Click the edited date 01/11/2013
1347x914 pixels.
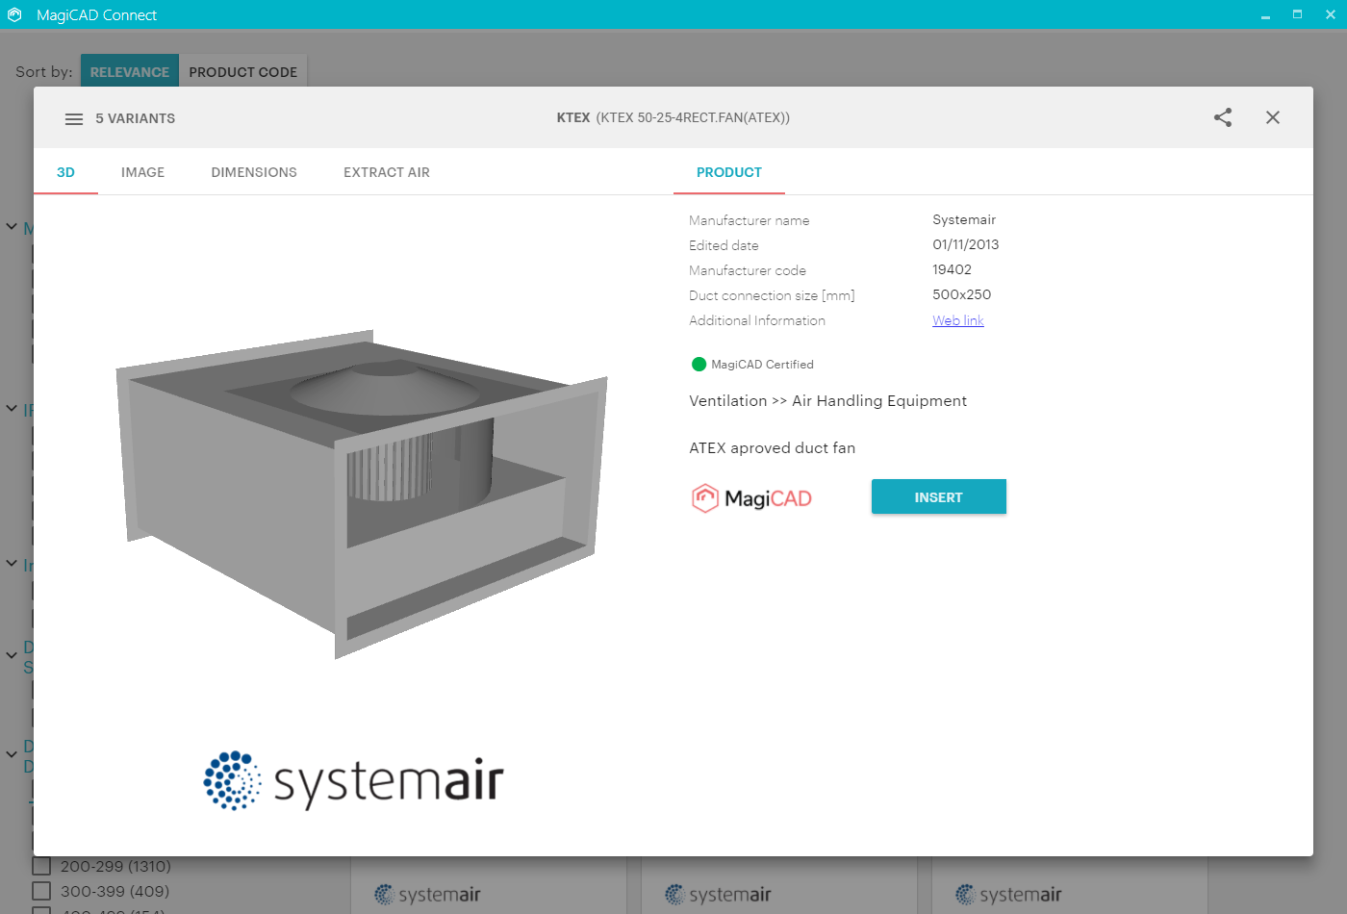[x=966, y=245]
